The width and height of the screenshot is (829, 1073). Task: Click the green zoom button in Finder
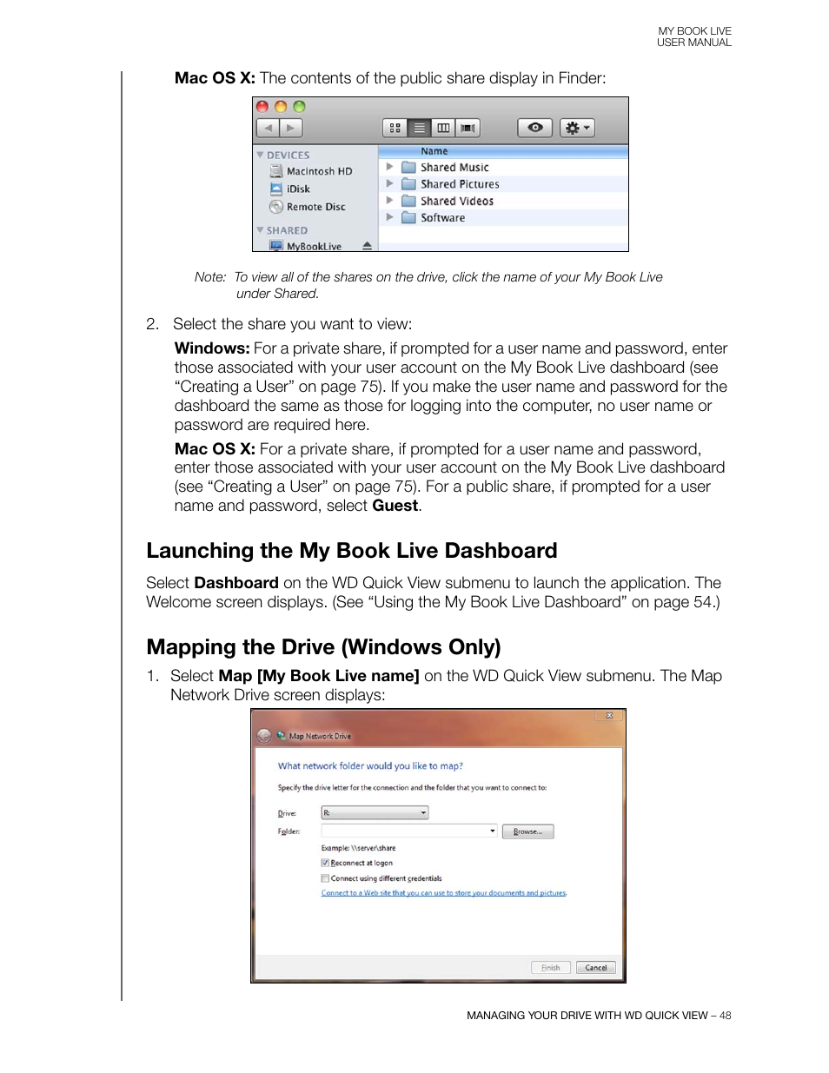point(299,107)
